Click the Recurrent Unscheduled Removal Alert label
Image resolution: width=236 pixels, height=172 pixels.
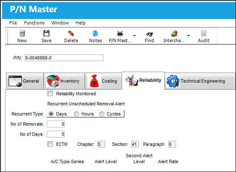point(86,104)
